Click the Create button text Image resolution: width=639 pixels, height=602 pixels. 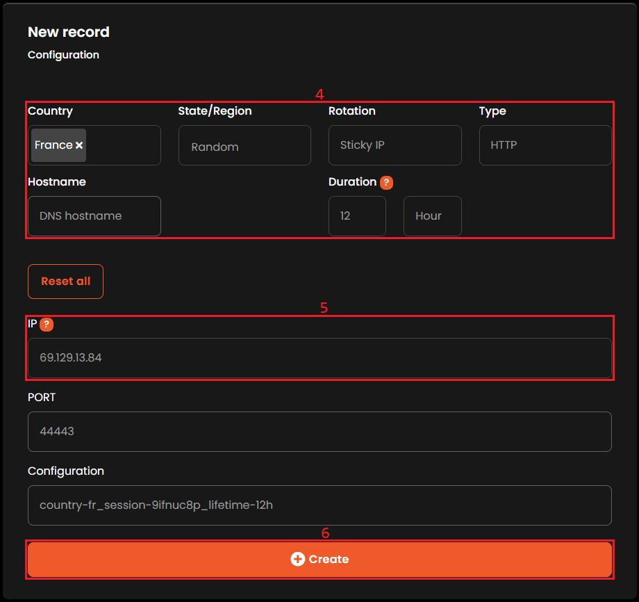coord(329,559)
